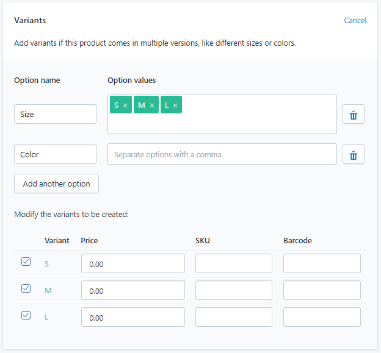The width and height of the screenshot is (381, 353).
Task: Uncheck the S variant checkbox
Action: (x=26, y=262)
